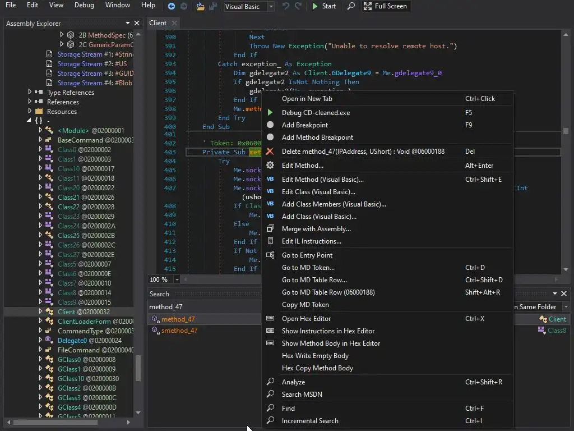Viewport: 574px width, 431px height.
Task: Click the Undo toolbar icon
Action: pos(286,6)
